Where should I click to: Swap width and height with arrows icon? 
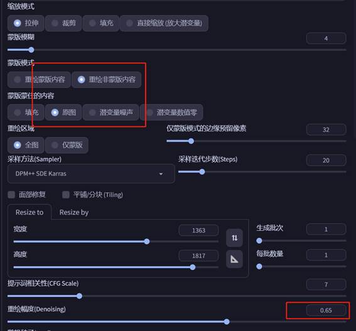234,238
